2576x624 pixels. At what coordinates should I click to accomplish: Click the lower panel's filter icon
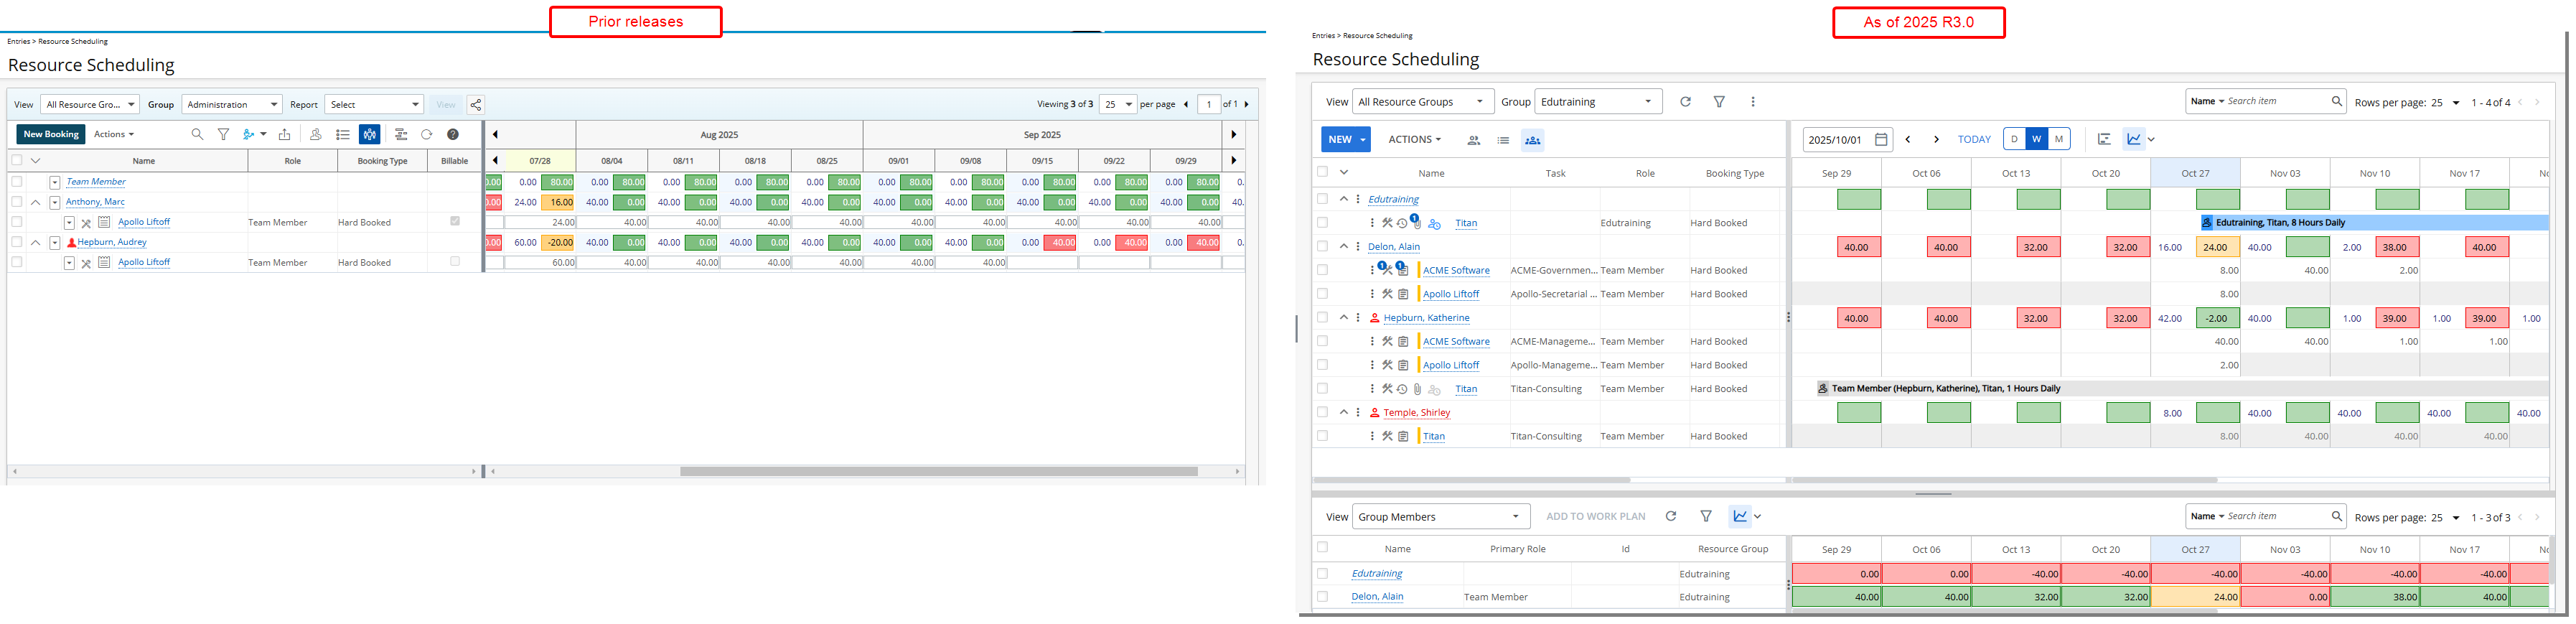pos(1706,516)
